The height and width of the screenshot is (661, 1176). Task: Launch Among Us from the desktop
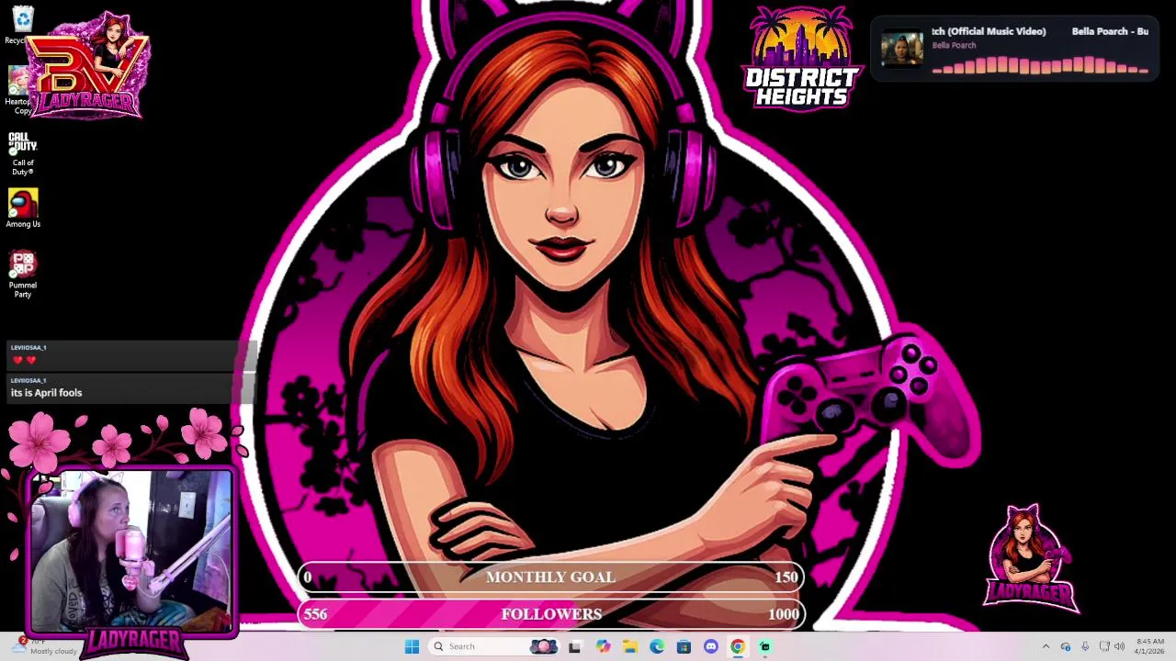pyautogui.click(x=23, y=208)
